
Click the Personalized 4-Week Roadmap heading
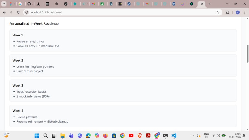(34, 24)
